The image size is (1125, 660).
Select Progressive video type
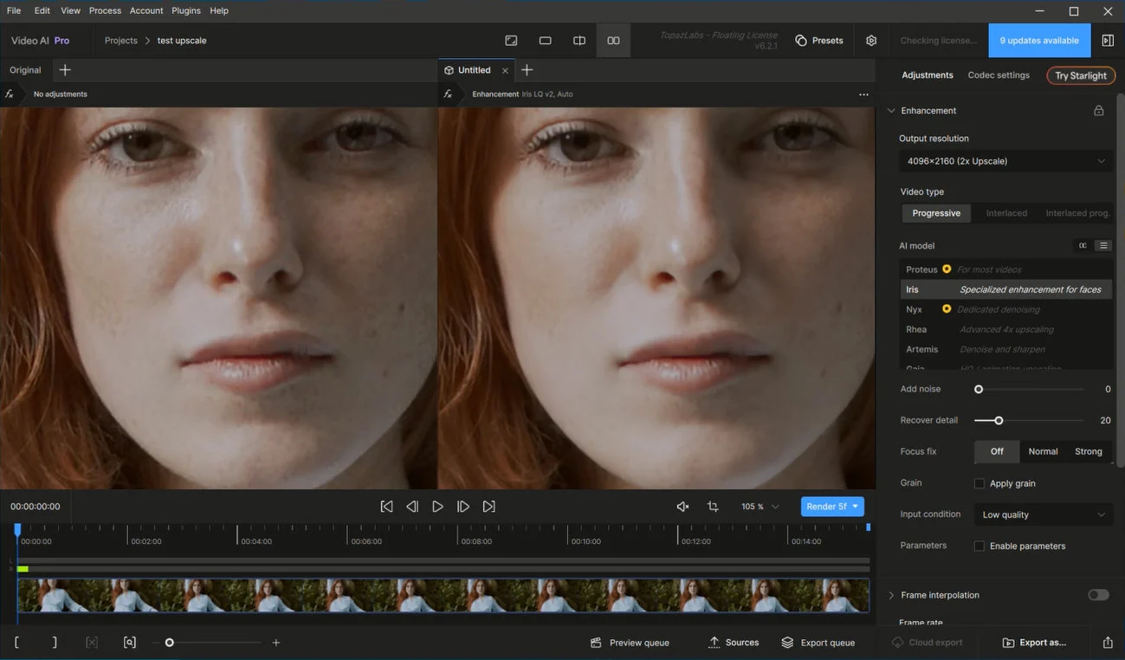coord(936,213)
